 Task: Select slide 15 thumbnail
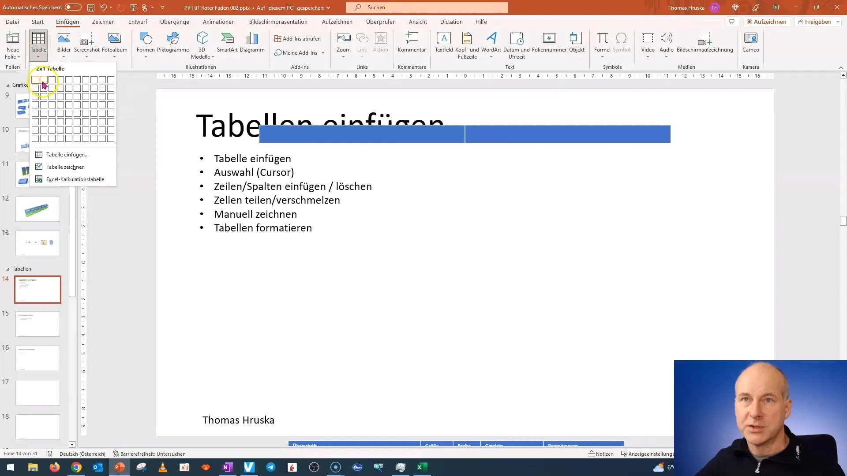(37, 324)
